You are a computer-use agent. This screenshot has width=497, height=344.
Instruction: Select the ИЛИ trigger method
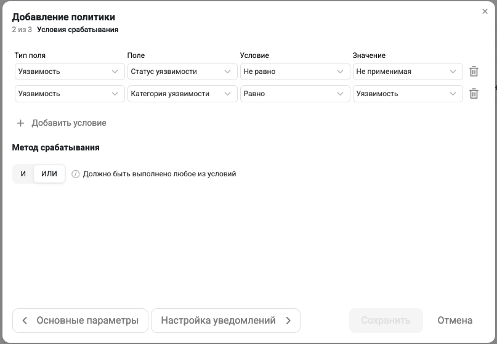point(49,174)
